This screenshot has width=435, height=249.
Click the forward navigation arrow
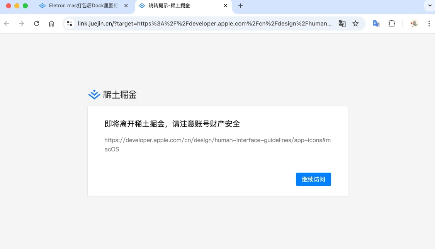click(x=22, y=24)
